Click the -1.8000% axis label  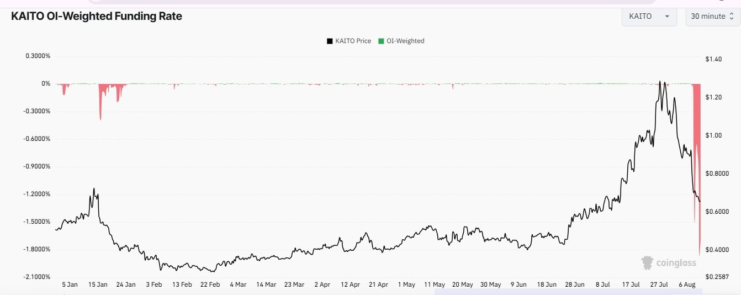pyautogui.click(x=37, y=250)
